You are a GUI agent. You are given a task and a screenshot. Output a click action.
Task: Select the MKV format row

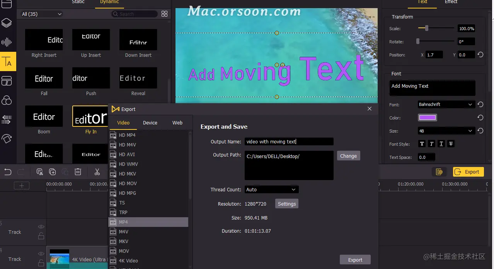[148, 241]
